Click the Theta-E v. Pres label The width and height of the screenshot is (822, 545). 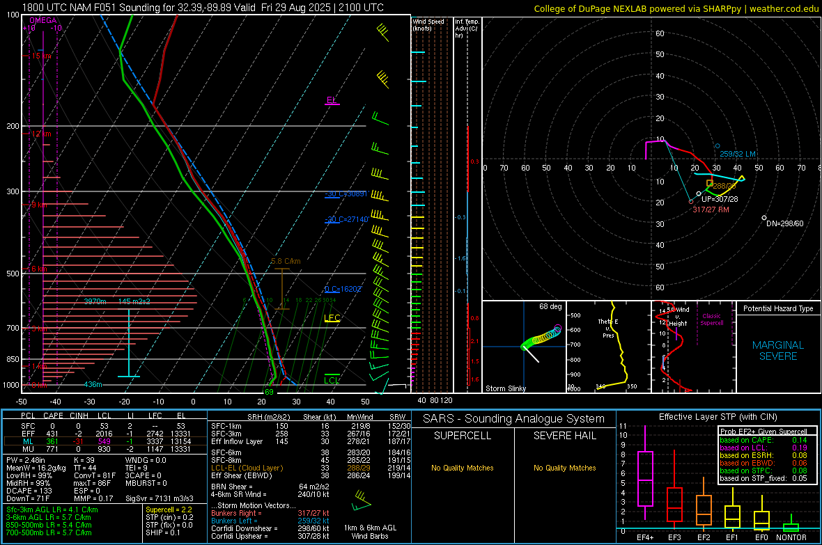pos(608,328)
